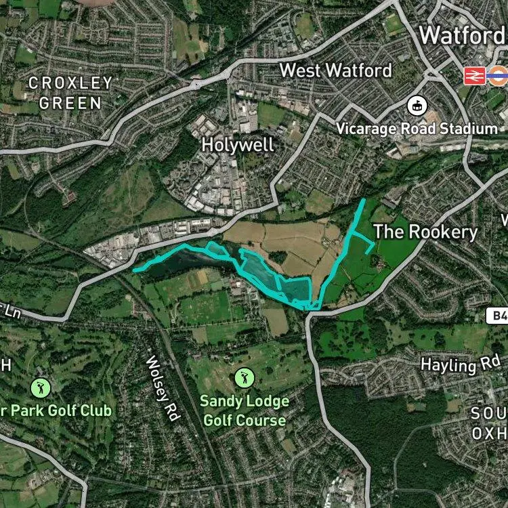
Task: Click the Sandy Lodge Golf Course golfer icon
Action: [245, 378]
